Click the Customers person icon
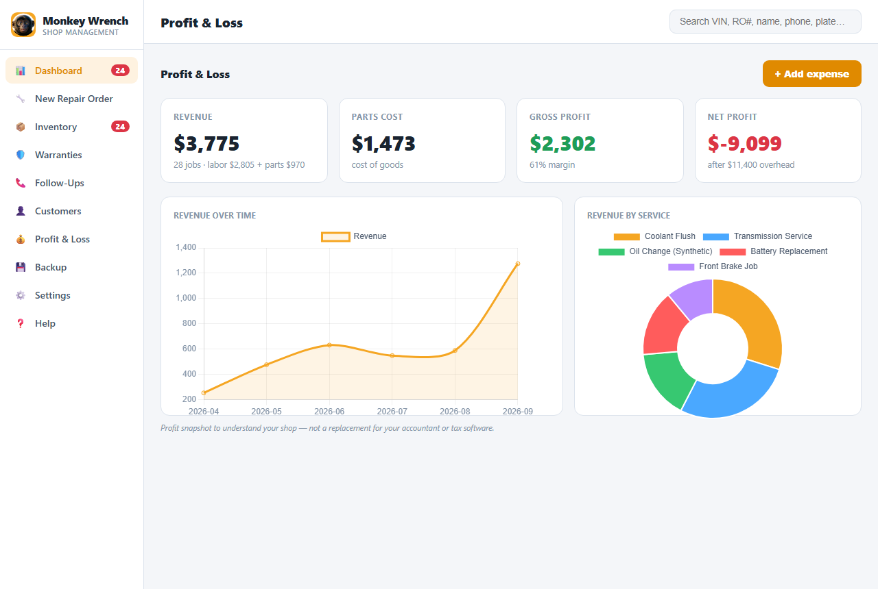The width and height of the screenshot is (878, 589). point(21,211)
